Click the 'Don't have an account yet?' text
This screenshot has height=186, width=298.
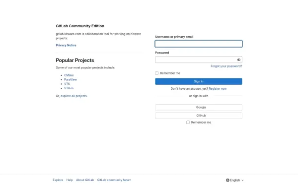(x=189, y=89)
